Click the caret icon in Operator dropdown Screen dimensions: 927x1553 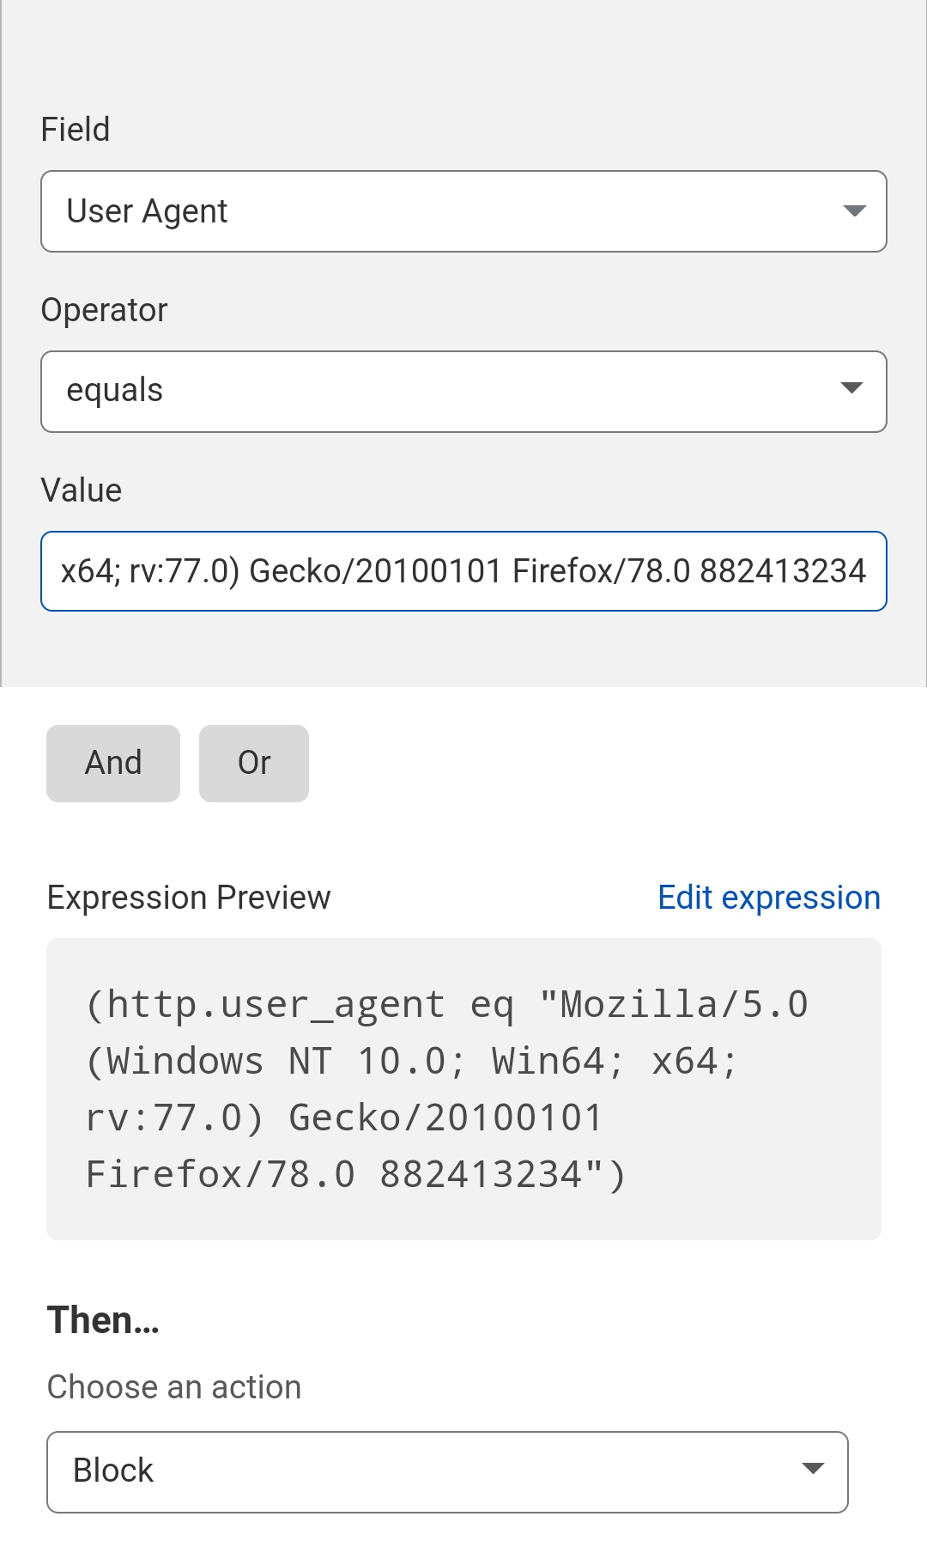point(851,388)
